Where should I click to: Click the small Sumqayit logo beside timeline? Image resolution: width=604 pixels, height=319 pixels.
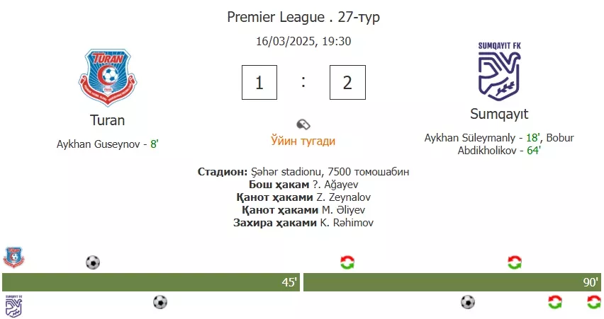pos(13,306)
